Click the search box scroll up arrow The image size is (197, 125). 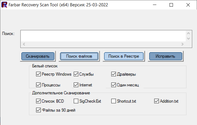[188, 33]
